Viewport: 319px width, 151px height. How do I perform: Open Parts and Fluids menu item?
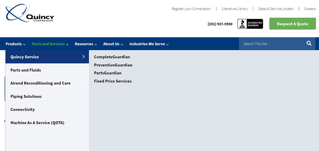pos(26,70)
